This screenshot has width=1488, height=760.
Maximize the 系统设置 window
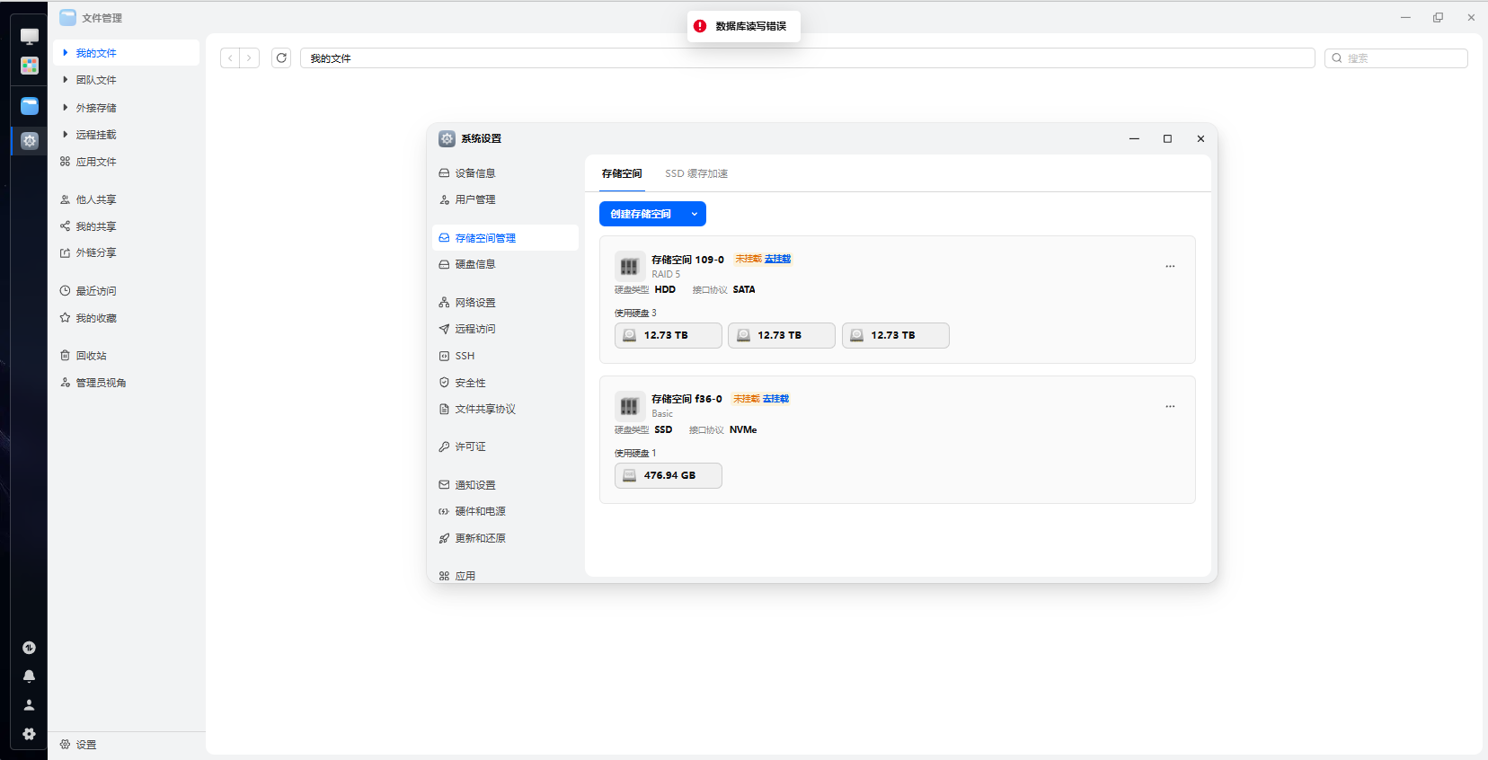coord(1167,138)
